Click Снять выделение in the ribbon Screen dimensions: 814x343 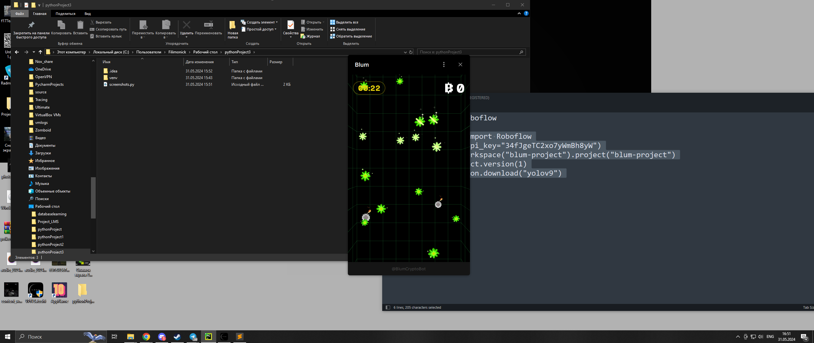pos(348,29)
